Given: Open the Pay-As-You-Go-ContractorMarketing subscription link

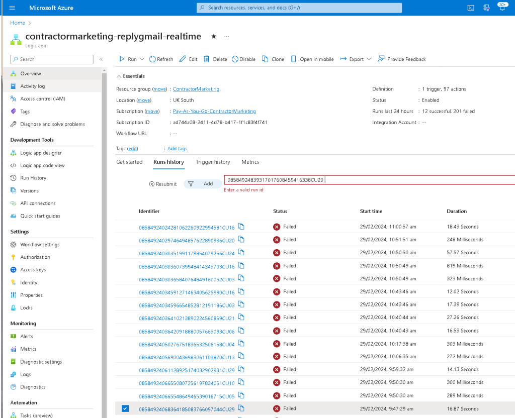Looking at the screenshot, I should (x=214, y=111).
